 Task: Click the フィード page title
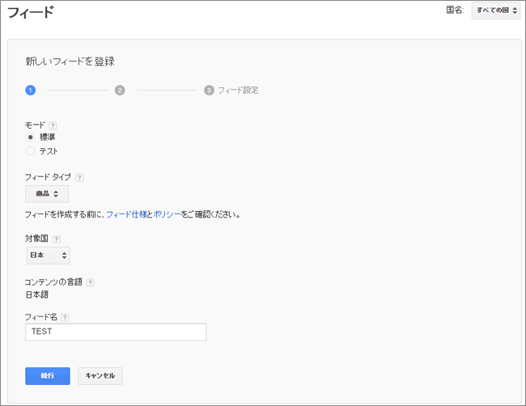31,12
